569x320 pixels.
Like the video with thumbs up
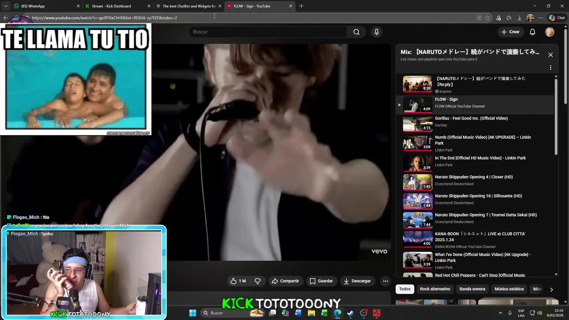(x=238, y=281)
